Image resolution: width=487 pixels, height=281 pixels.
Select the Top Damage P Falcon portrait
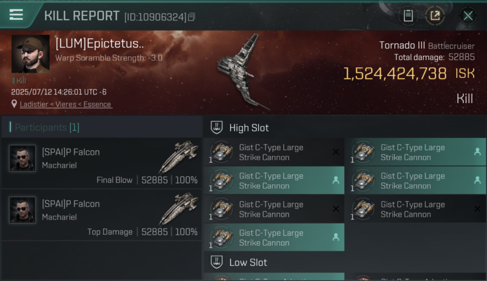[x=22, y=210]
